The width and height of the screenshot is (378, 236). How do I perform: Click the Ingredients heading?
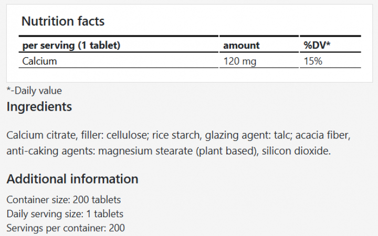(x=39, y=107)
